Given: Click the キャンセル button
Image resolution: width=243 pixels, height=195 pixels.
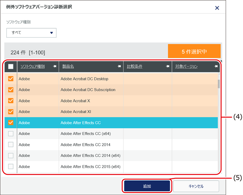Looking at the screenshot, I should pos(196,186).
